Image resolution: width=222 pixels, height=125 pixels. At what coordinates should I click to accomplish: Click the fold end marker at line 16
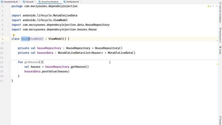(x=10, y=76)
